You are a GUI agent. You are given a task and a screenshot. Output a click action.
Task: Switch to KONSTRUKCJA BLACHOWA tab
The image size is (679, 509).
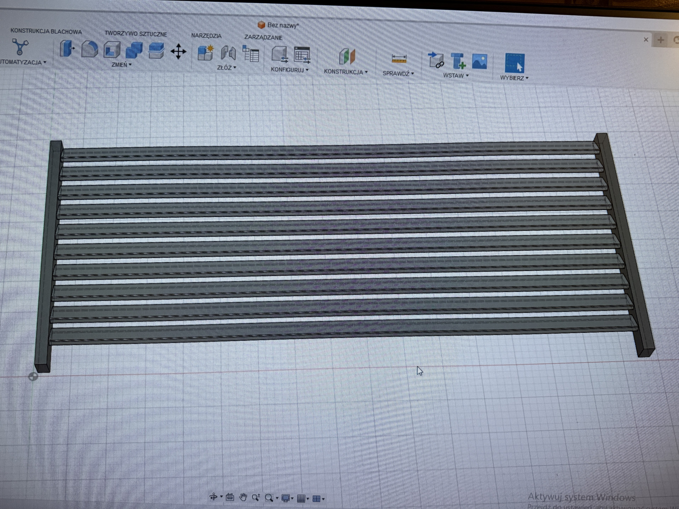pos(46,31)
